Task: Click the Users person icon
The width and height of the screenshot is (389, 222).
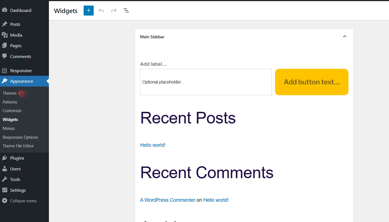Action: tap(4, 169)
